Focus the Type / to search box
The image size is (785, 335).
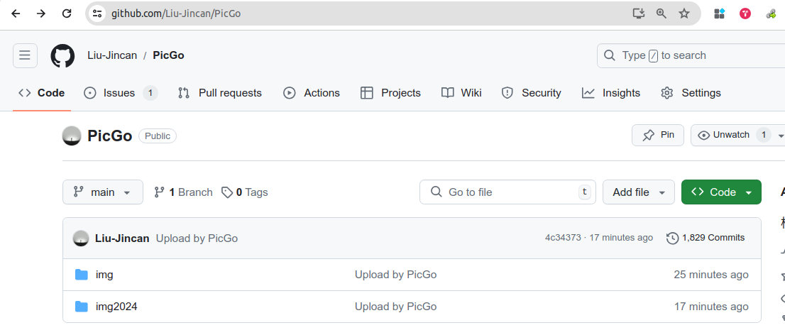691,55
